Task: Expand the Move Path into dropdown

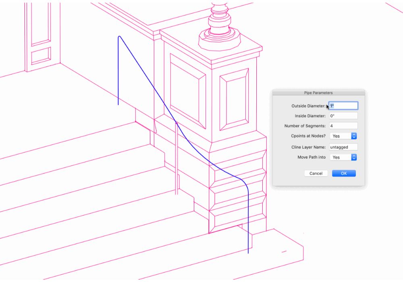Action: [x=343, y=158]
